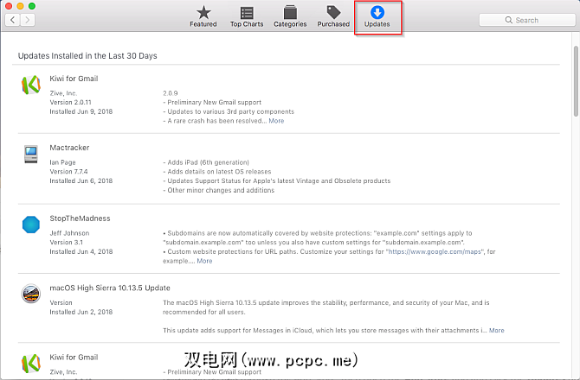Image resolution: width=580 pixels, height=380 pixels.
Task: Open the google.com/maps link
Action: pos(435,251)
